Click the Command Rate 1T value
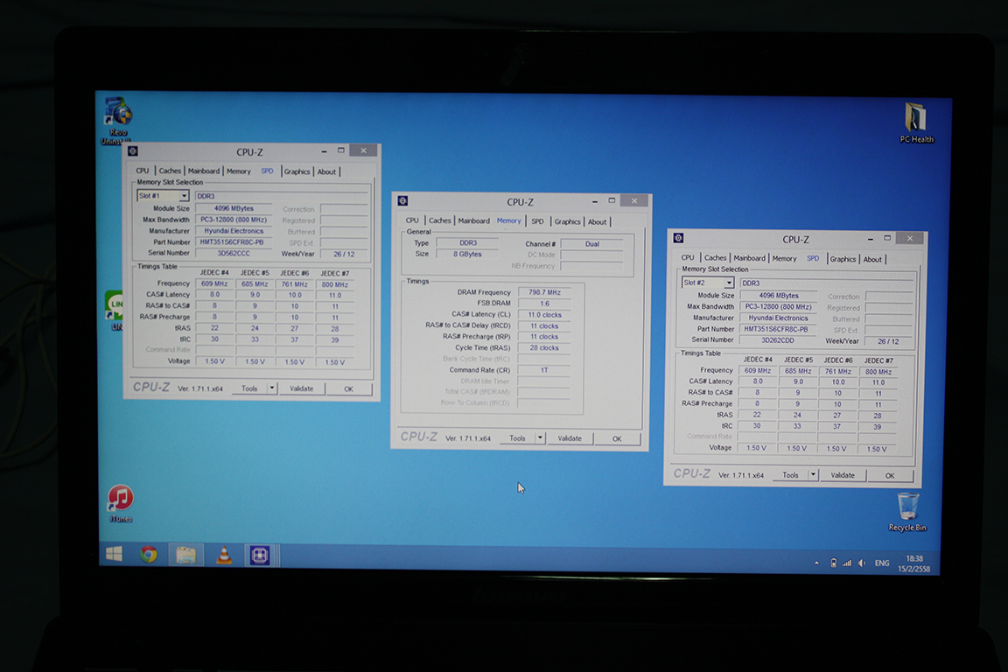 (544, 370)
